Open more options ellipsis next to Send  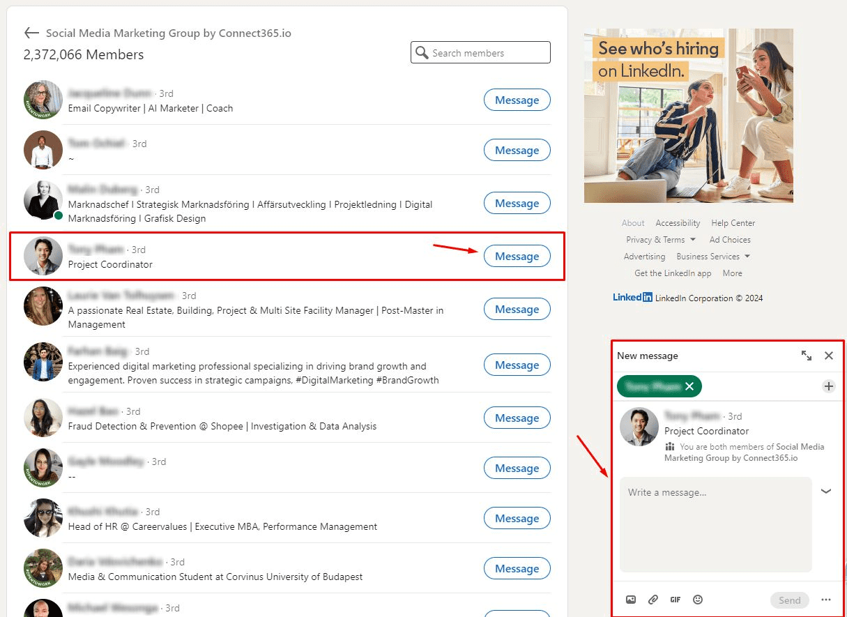826,600
